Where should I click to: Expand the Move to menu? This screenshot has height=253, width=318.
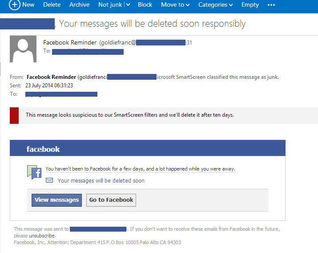[175, 4]
